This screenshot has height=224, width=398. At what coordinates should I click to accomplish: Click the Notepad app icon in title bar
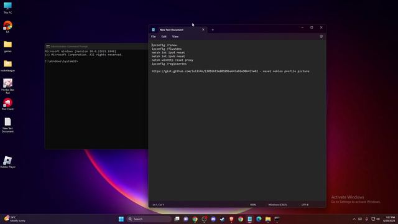pos(154,30)
